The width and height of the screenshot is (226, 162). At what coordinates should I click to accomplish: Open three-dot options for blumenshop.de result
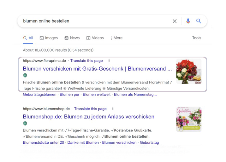113,109
